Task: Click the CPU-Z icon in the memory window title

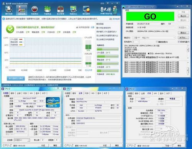Action: (x=127, y=89)
